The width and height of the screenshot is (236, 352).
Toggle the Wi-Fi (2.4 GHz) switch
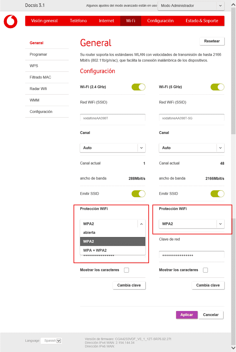click(x=139, y=87)
